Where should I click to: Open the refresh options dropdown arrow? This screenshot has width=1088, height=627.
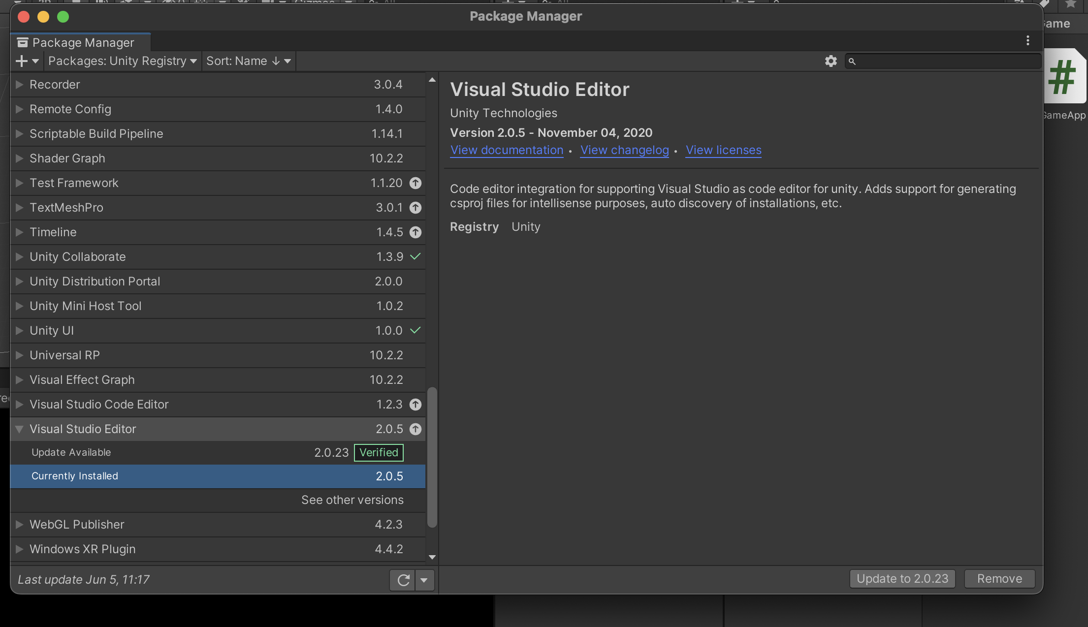[x=424, y=580]
